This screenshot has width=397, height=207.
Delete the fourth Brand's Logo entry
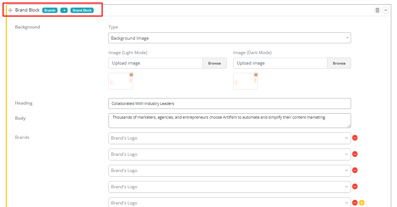pos(355,187)
